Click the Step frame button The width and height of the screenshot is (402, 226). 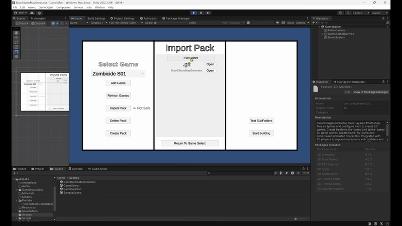pyautogui.click(x=208, y=13)
